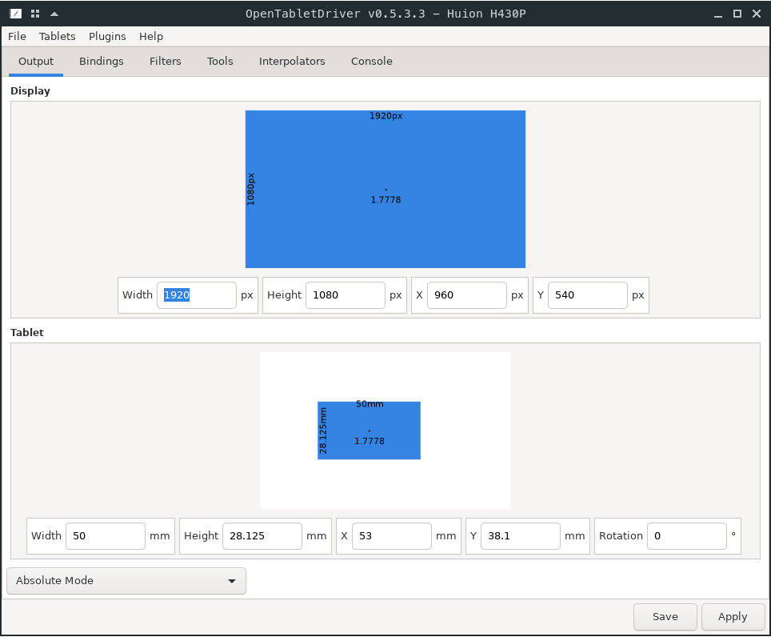Click the up-arrow shade icon in title bar
The image size is (771, 637).
54,14
